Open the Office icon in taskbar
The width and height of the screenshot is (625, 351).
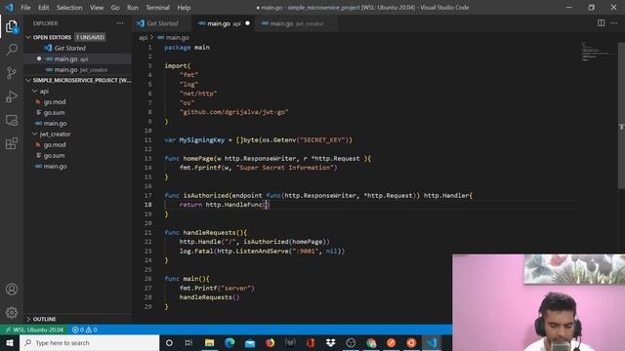point(311,342)
